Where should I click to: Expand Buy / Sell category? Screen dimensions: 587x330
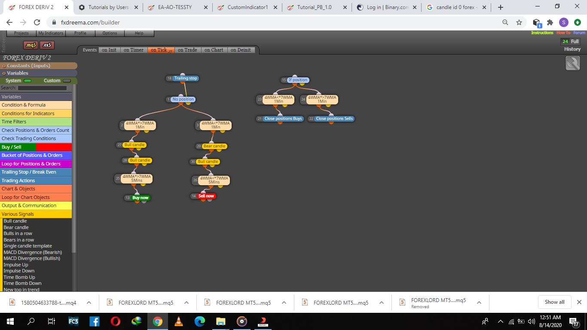click(x=36, y=147)
